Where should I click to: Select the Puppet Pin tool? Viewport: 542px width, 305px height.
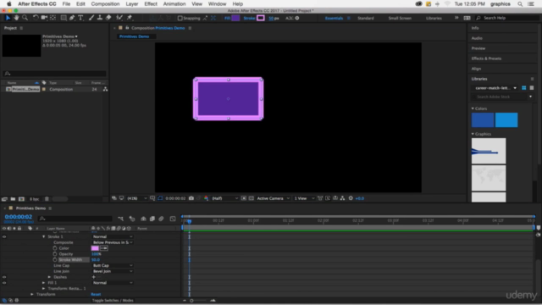pos(130,18)
